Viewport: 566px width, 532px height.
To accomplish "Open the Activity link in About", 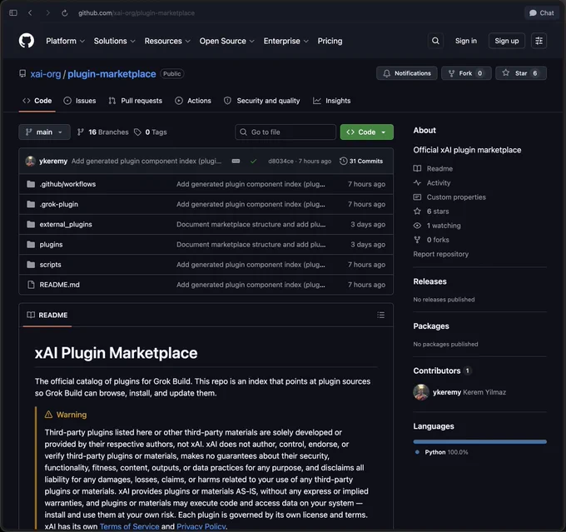I will click(432, 183).
